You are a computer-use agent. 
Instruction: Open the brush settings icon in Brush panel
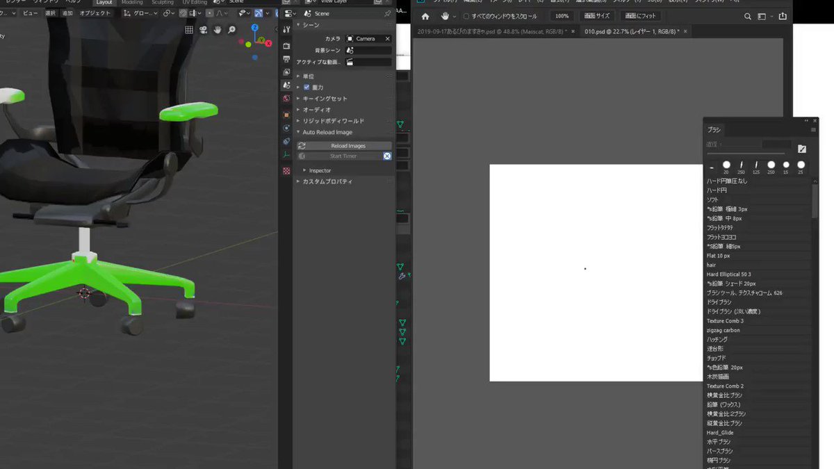coord(801,149)
